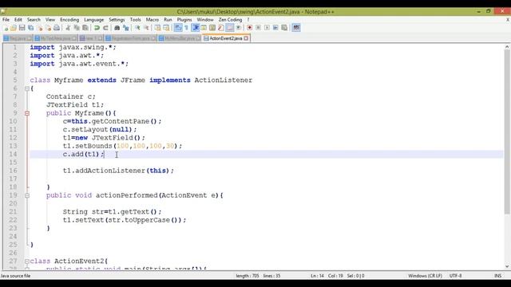Click the UTF-8 encoding in status bar
This screenshot has height=287, width=511.
tap(455, 276)
